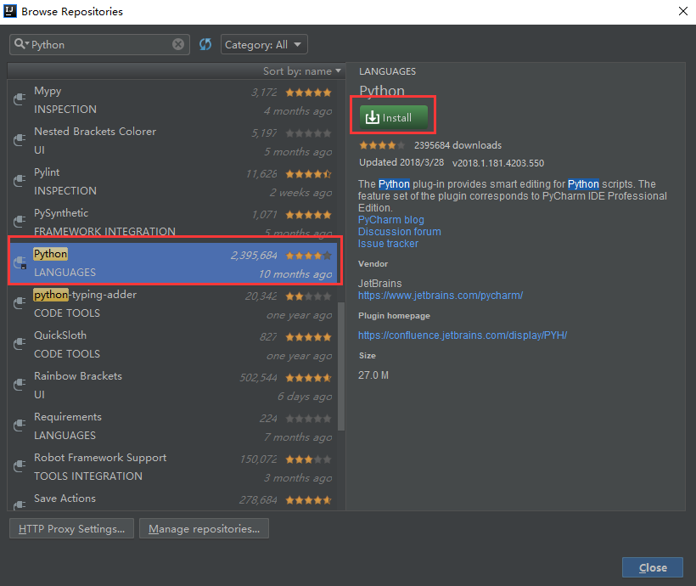Click the PySynthetic plugin icon
696x586 pixels.
(x=20, y=221)
